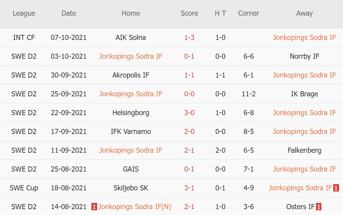Click the League column header
The width and height of the screenshot is (343, 215).
coord(24,13)
